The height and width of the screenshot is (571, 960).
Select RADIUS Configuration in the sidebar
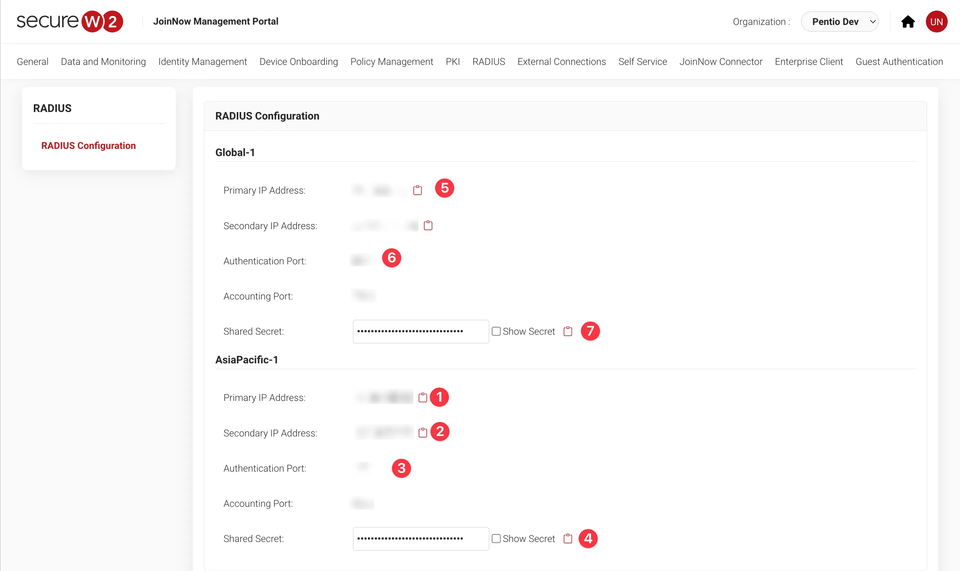88,145
